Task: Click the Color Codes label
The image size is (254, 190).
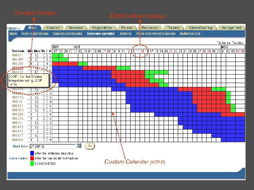Action: tap(18, 158)
